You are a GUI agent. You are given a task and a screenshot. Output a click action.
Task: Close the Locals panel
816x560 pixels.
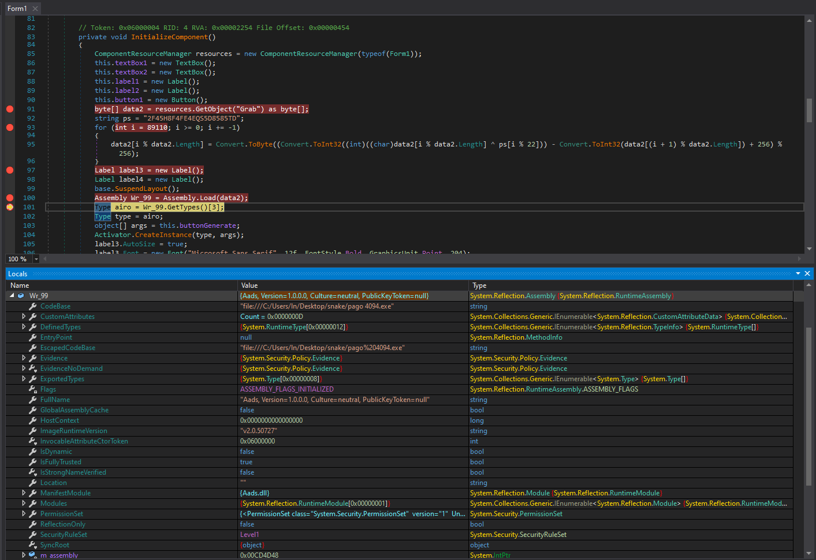click(x=807, y=273)
